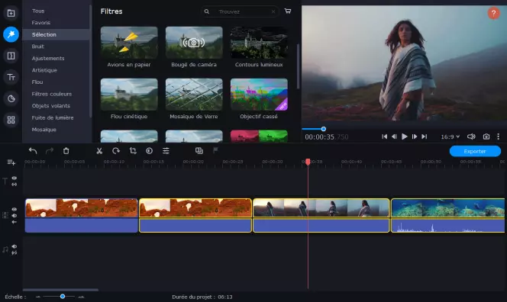The image size is (507, 302).
Task: Rotate the clip with rotate icon
Action: pos(116,151)
